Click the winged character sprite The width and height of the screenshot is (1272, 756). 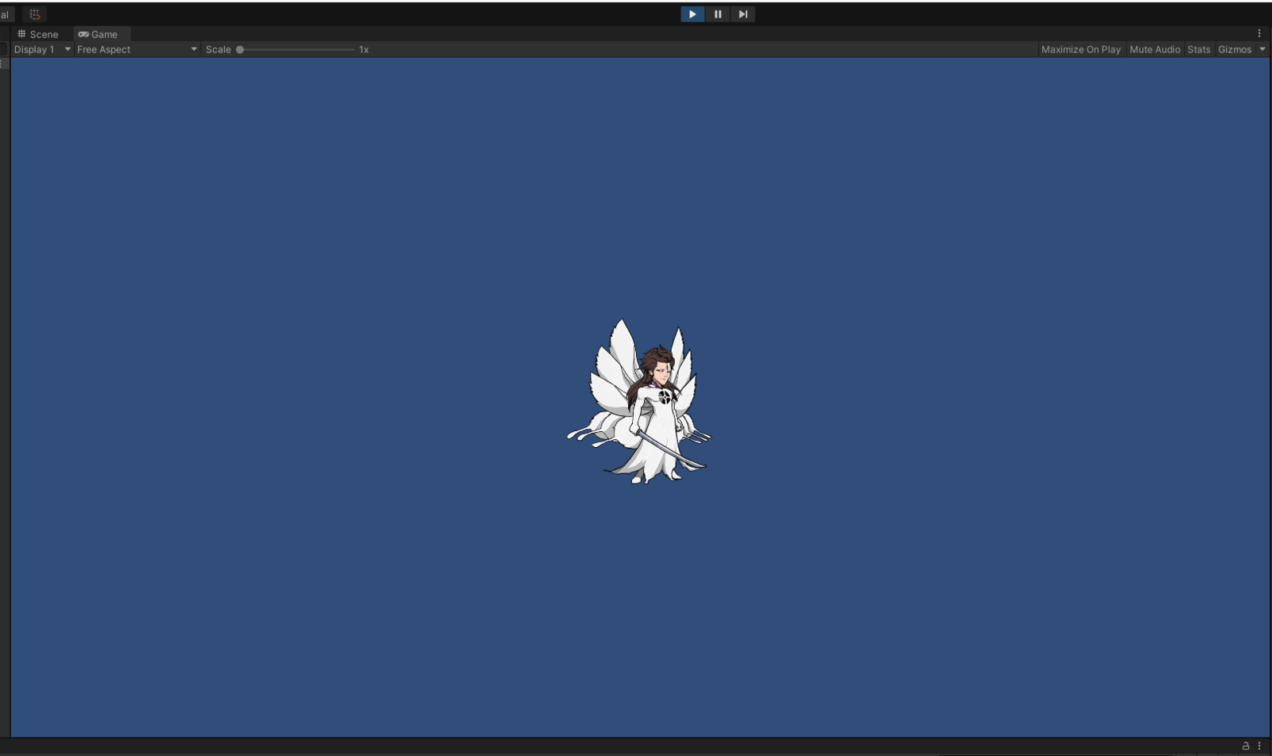pos(638,402)
